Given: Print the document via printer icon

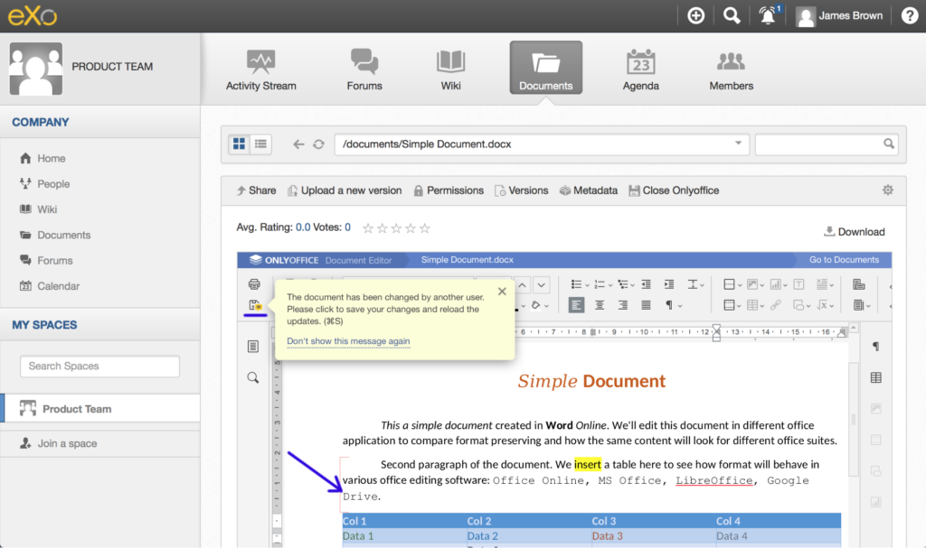Looking at the screenshot, I should tap(254, 284).
